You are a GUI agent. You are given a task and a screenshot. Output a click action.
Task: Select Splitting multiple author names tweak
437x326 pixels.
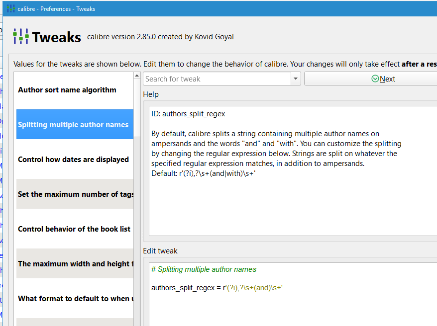point(74,125)
